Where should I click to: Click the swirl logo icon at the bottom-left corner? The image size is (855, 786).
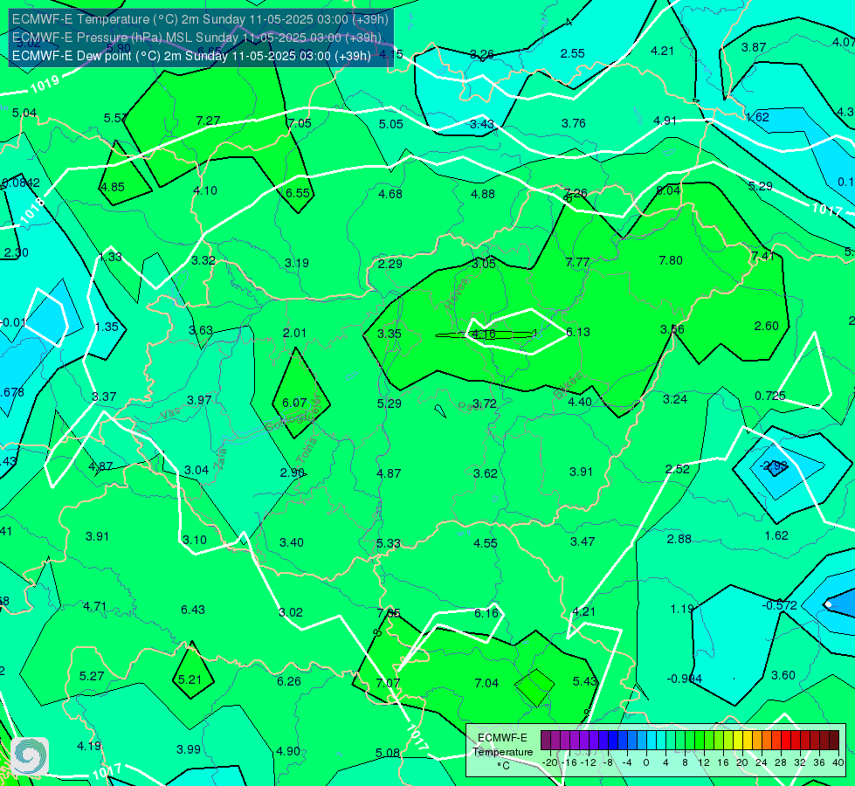point(30,756)
